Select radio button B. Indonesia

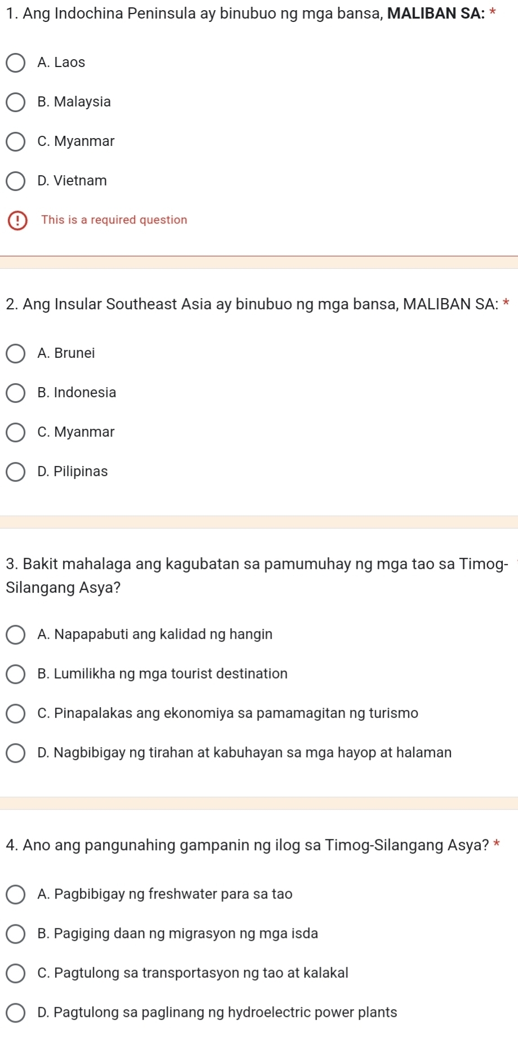click(x=16, y=393)
